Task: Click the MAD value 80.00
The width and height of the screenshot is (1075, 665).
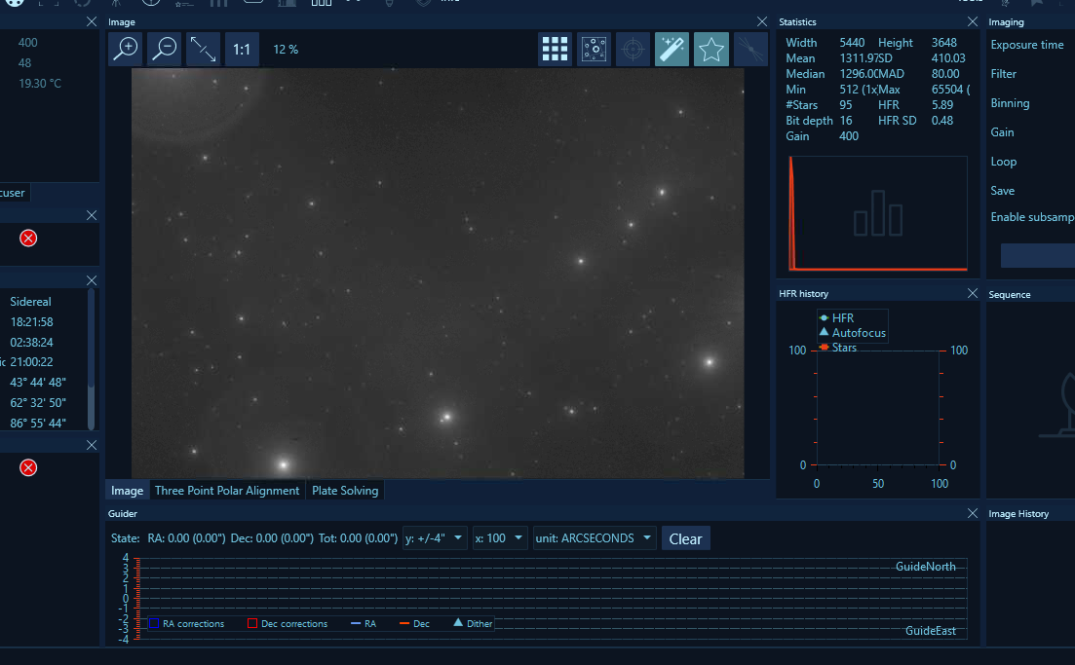Action: pyautogui.click(x=945, y=74)
